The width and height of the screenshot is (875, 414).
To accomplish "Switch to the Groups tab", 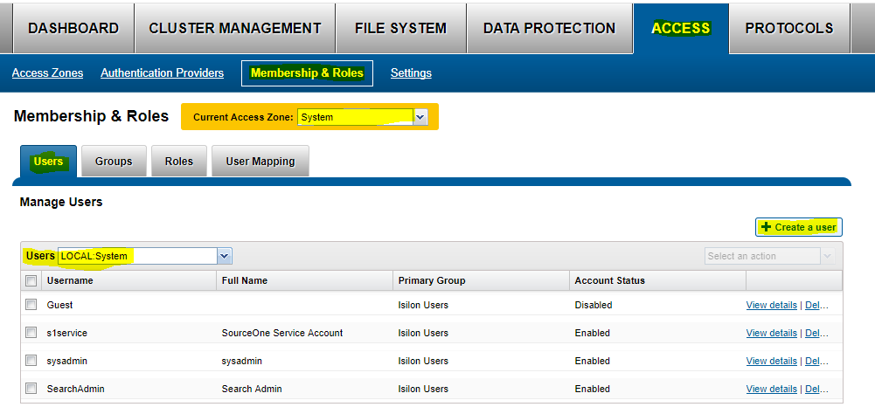I will [114, 162].
